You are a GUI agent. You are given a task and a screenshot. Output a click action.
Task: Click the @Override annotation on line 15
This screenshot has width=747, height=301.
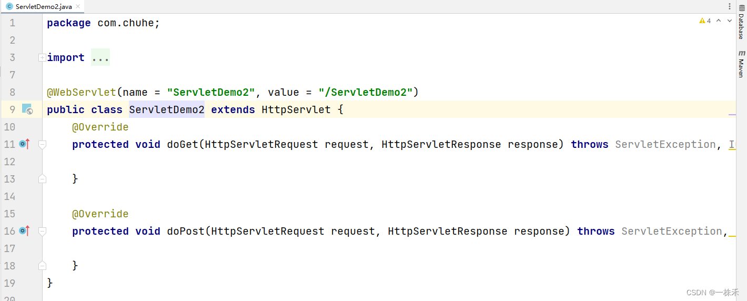(x=100, y=214)
